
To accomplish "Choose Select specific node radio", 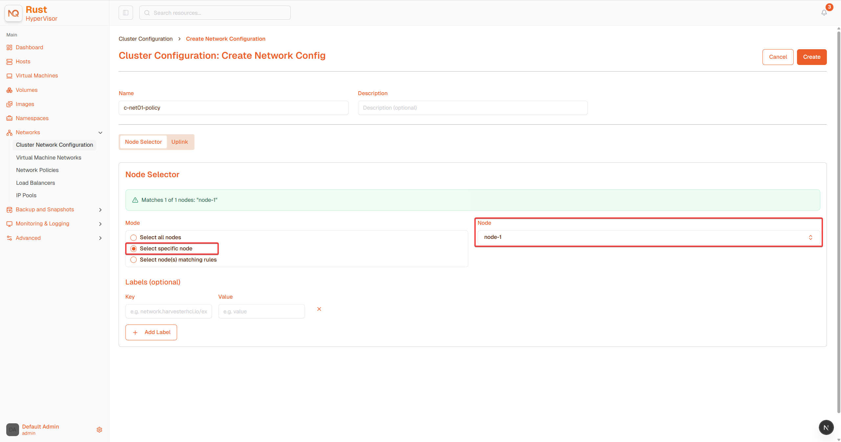I will (133, 249).
